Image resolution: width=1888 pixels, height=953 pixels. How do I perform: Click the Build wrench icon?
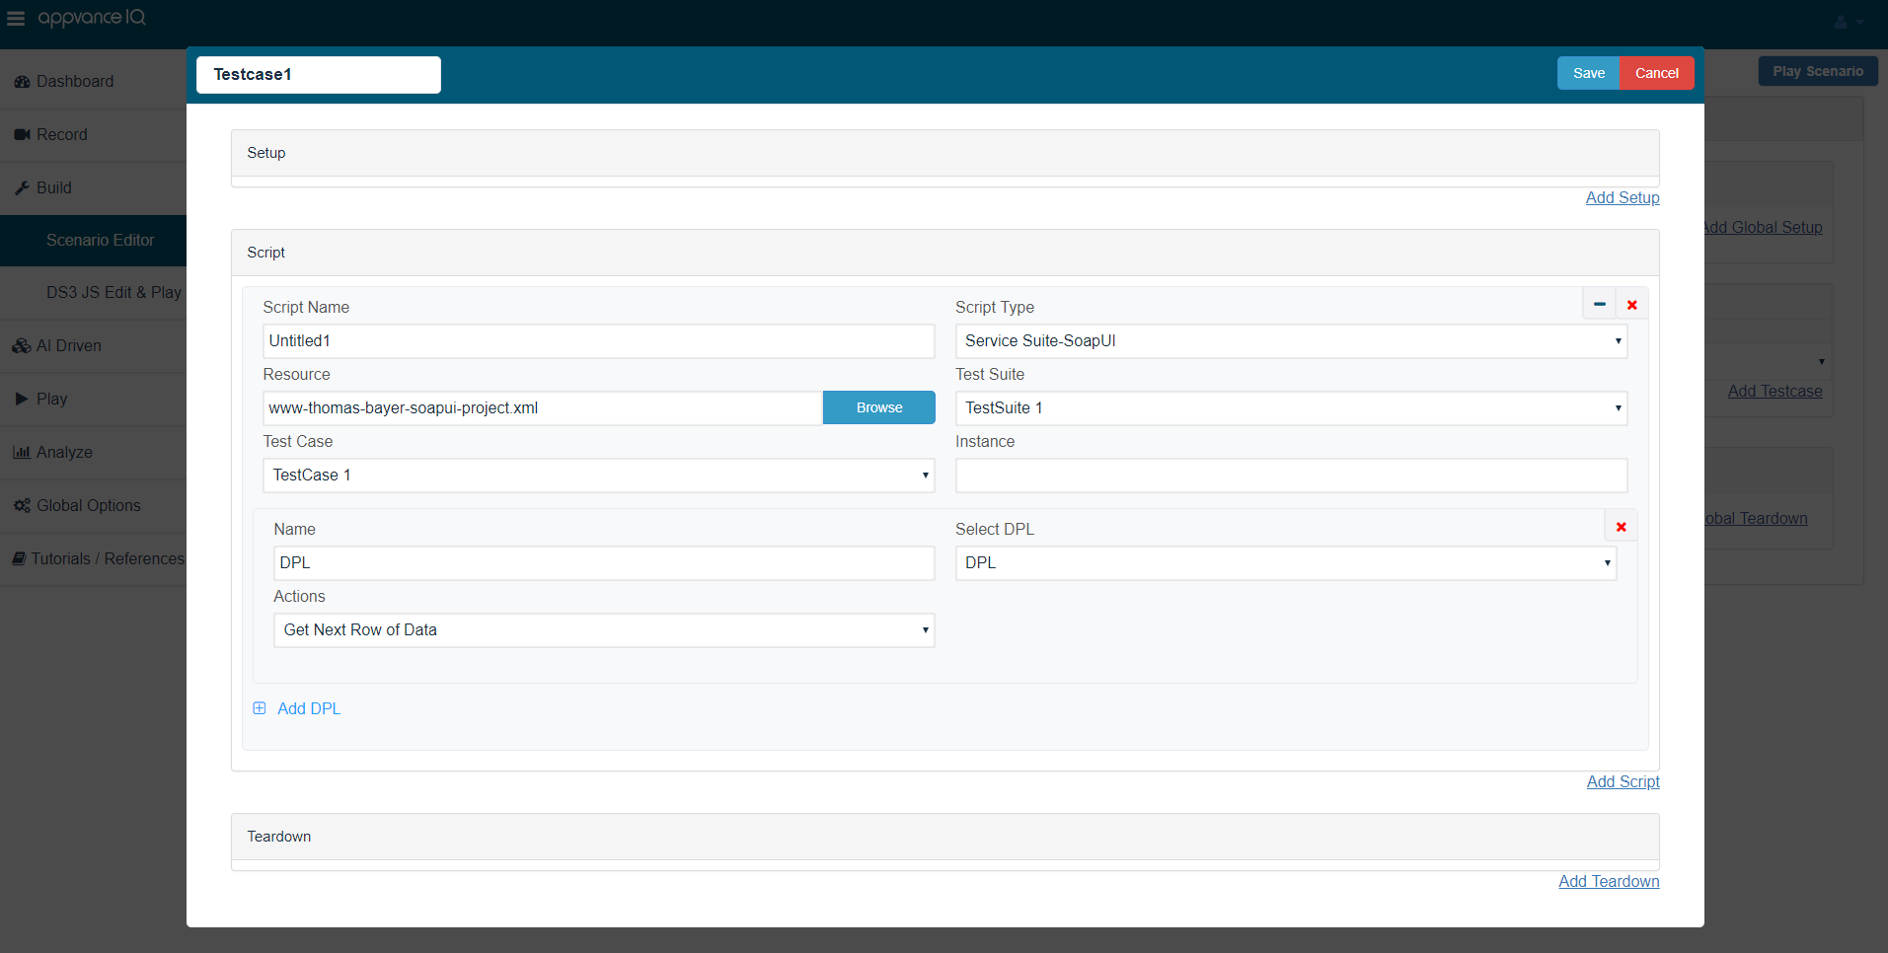22,187
